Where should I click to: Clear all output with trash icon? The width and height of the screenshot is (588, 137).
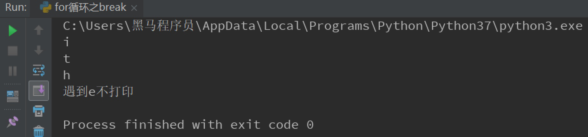pyautogui.click(x=39, y=131)
